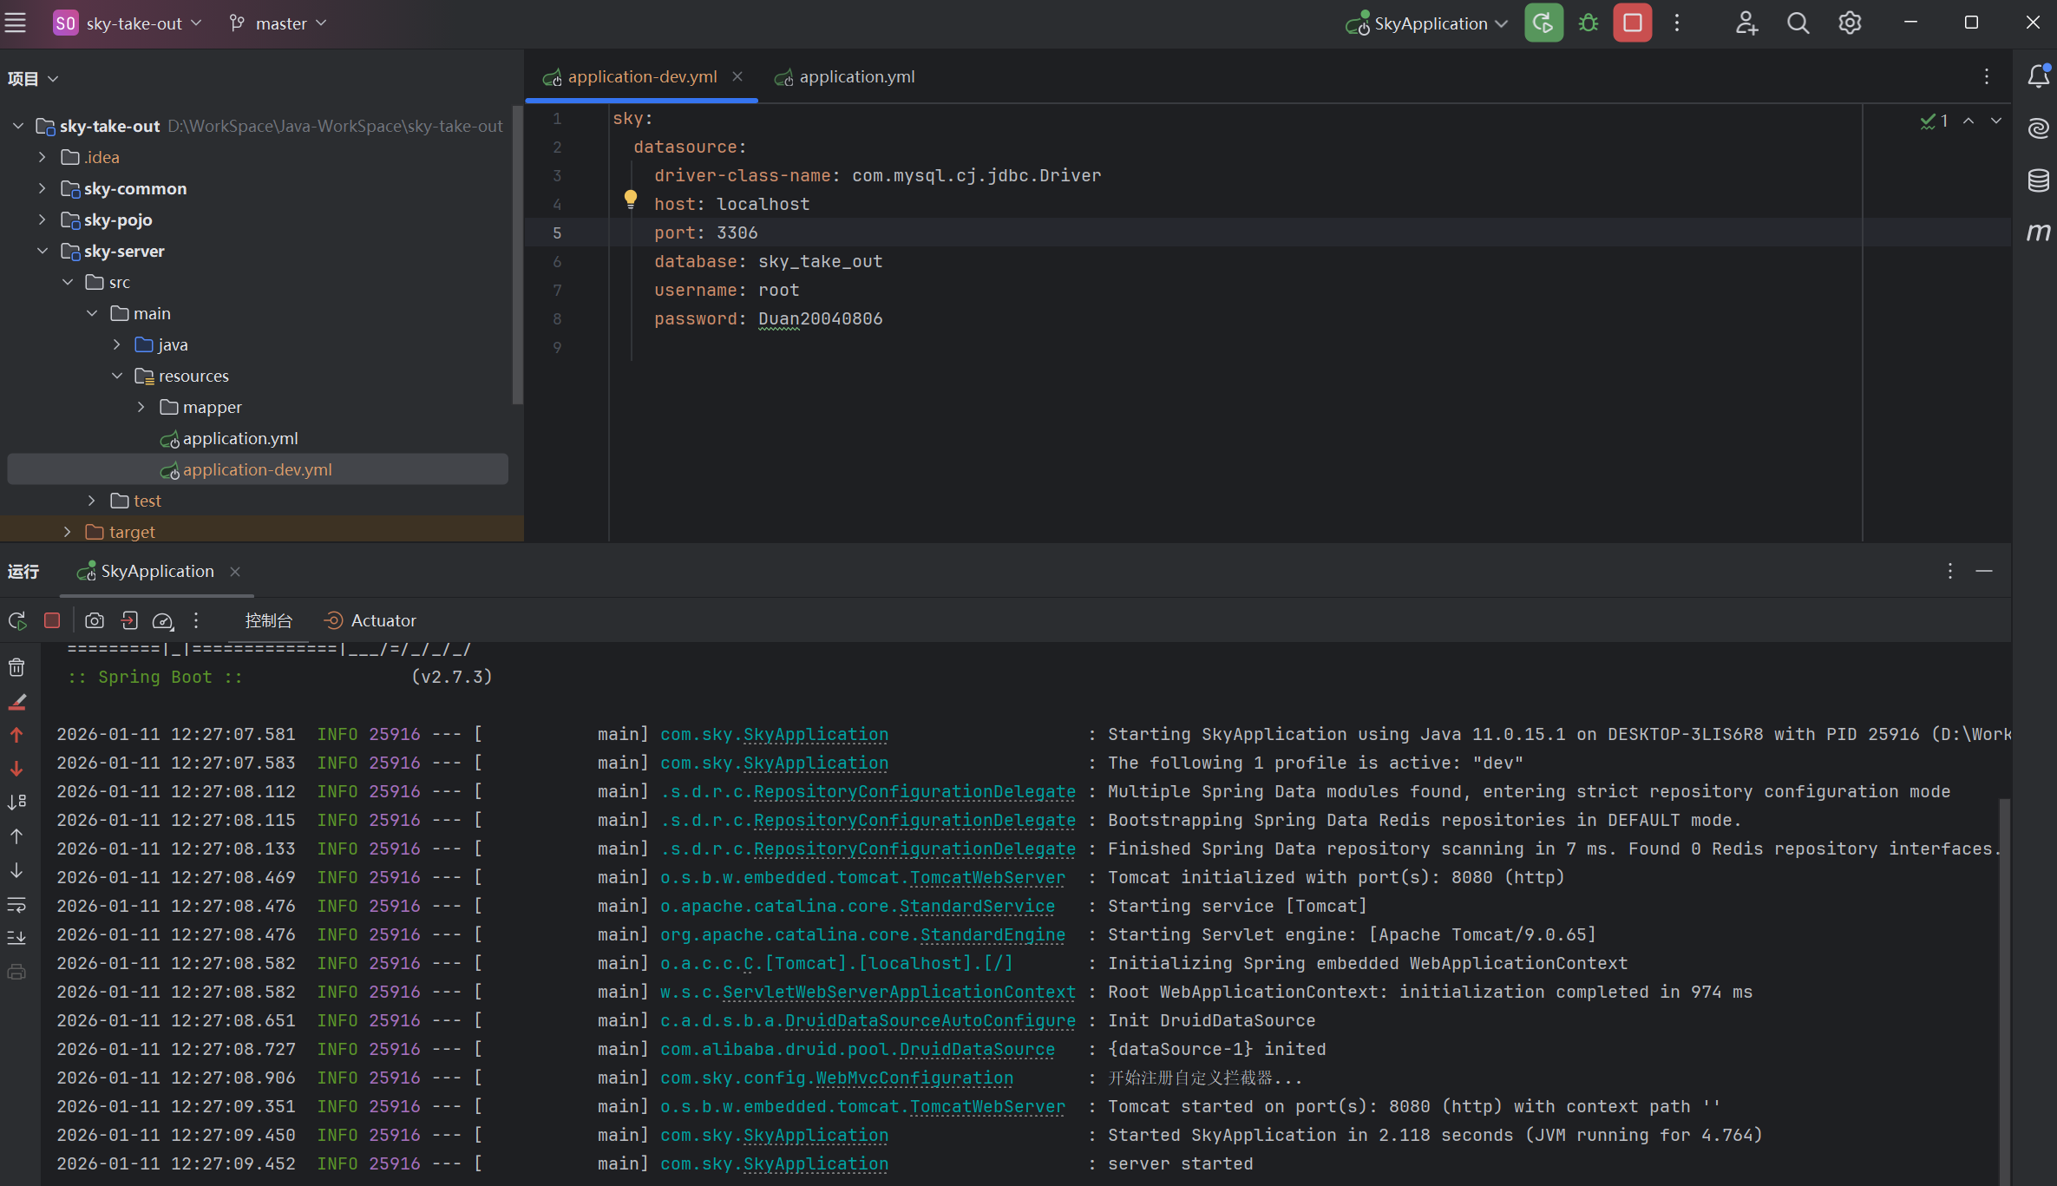Click the TomcatWebServer link in console log

(987, 877)
